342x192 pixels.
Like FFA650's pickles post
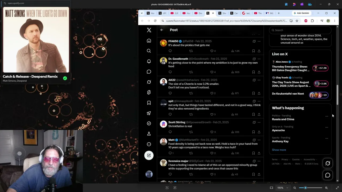213,51
